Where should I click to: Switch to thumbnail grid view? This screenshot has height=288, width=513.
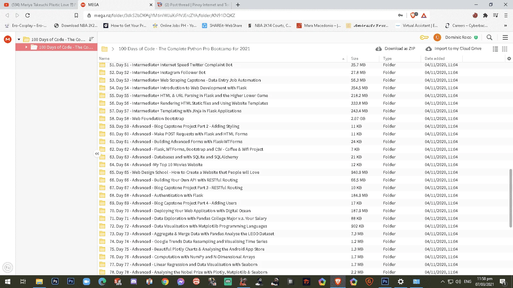point(505,49)
